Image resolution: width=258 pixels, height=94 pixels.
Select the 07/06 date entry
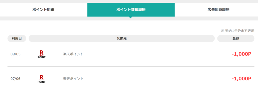pos(15,79)
